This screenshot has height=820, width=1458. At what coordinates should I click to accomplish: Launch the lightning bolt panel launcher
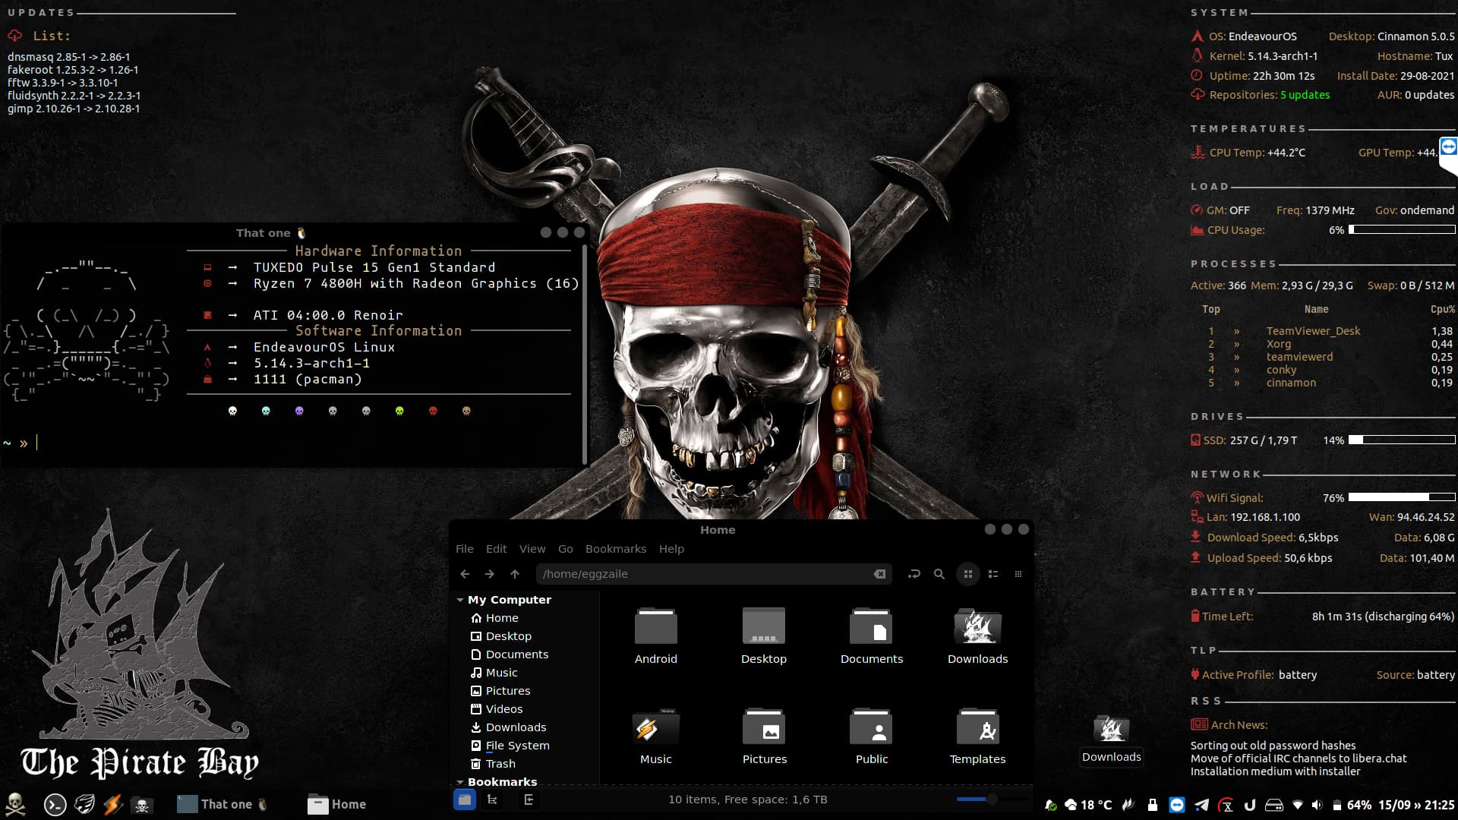tap(113, 804)
